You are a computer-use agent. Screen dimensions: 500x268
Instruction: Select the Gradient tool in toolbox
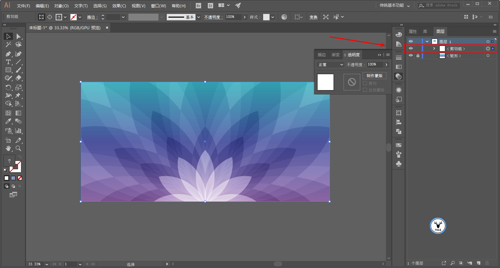point(19,113)
